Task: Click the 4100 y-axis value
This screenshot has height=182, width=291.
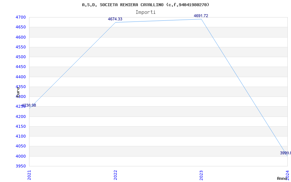Action: pos(21,136)
